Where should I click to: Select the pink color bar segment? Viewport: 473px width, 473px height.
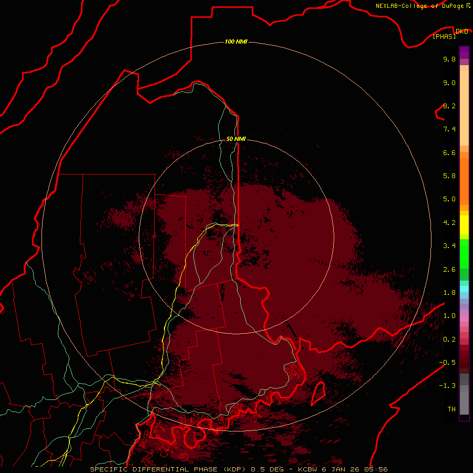[464, 318]
